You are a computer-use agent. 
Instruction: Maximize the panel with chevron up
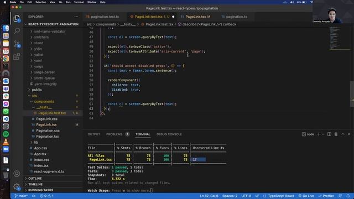[343, 134]
